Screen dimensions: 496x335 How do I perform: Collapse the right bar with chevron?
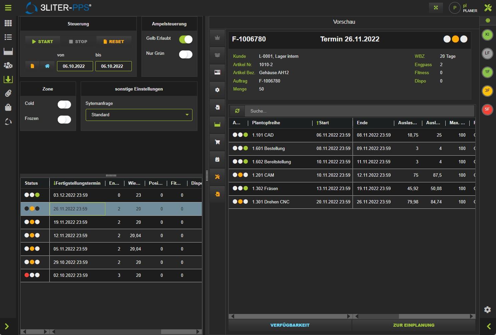(x=489, y=326)
